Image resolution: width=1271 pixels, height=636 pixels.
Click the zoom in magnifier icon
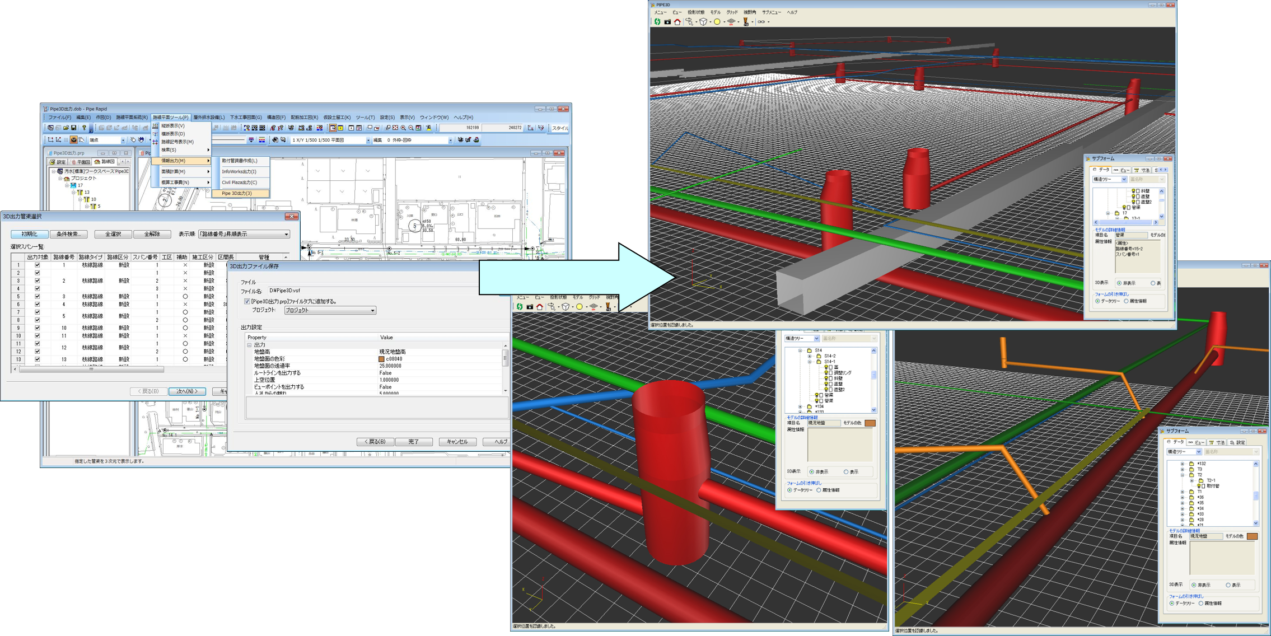(x=403, y=128)
